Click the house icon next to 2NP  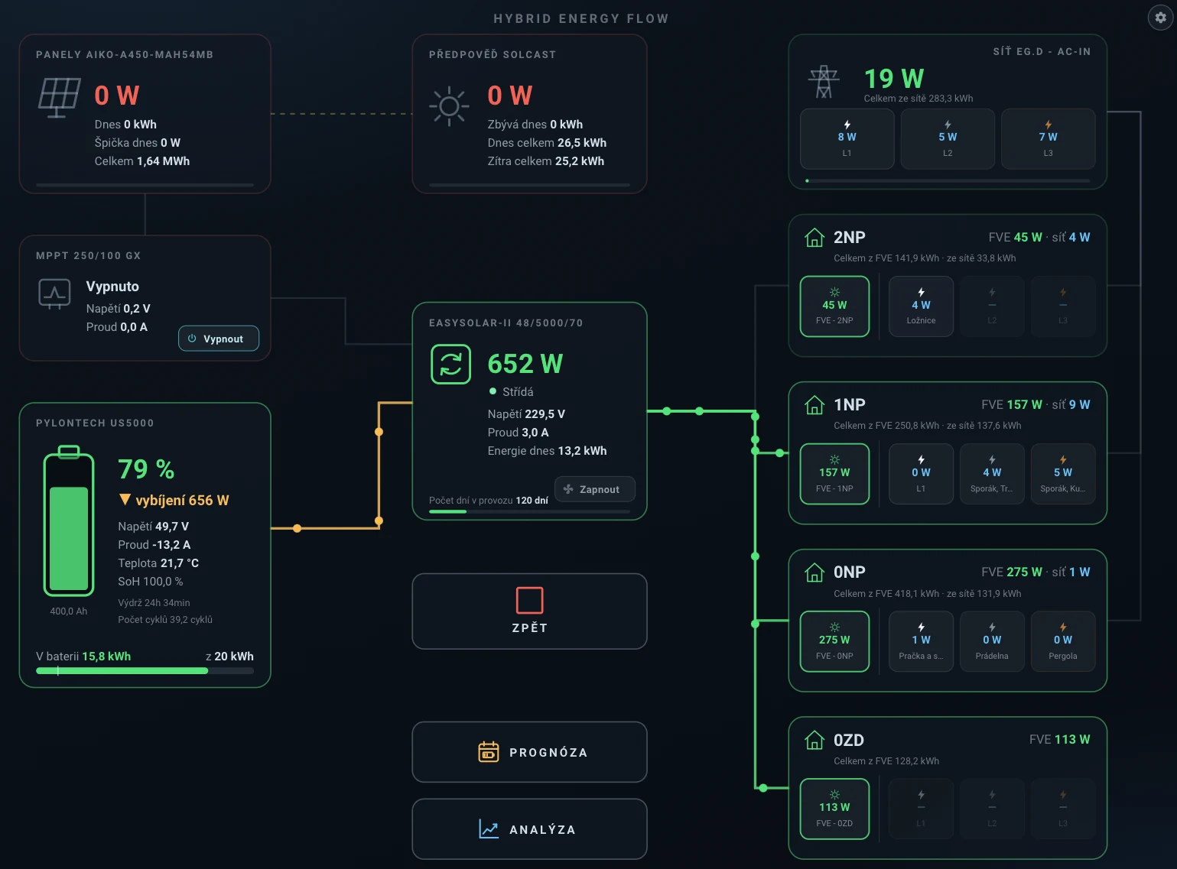[x=814, y=238]
